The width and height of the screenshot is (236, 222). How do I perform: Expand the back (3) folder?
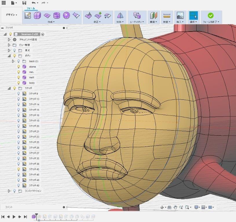(13, 61)
